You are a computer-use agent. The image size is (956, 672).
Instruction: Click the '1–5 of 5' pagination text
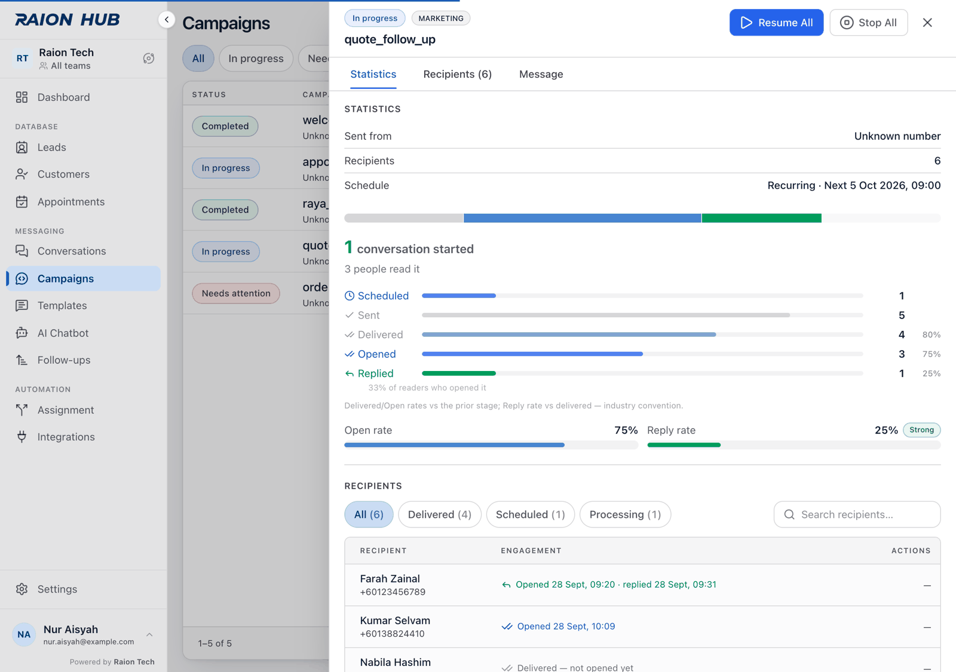pos(215,643)
